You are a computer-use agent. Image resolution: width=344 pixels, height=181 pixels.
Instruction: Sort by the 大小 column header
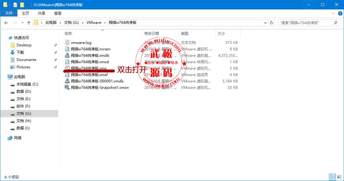(x=221, y=34)
